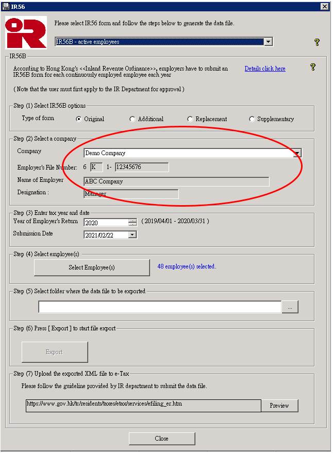Image resolution: width=333 pixels, height=453 pixels.
Task: Click the help icon beside form dropdown
Action: coord(317,42)
